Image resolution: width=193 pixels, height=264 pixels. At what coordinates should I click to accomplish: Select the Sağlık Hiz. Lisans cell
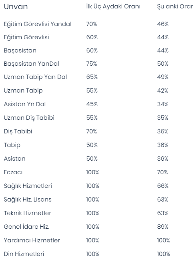[28, 200]
